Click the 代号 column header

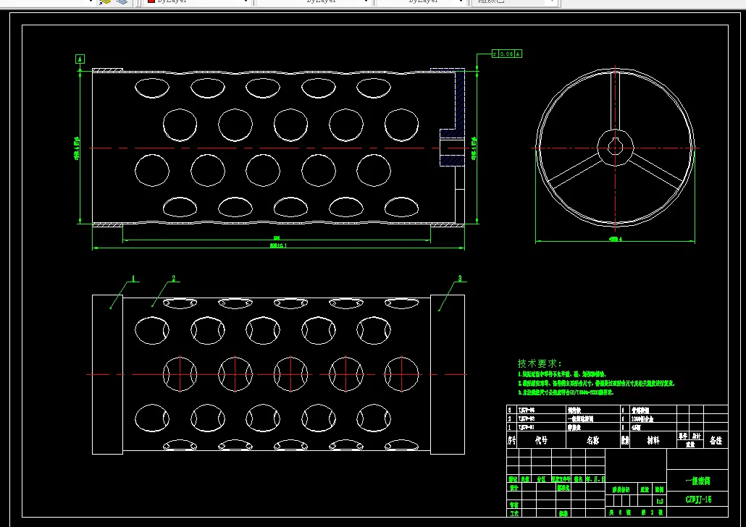click(542, 440)
